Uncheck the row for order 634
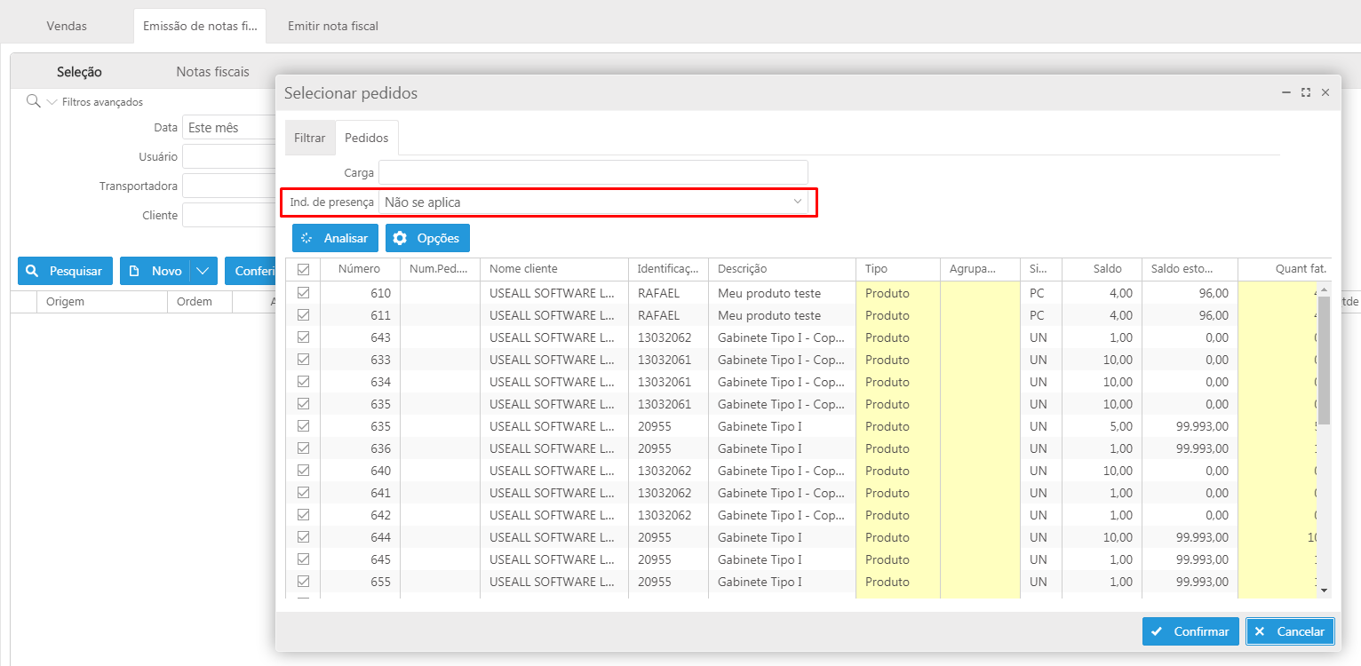This screenshot has width=1361, height=666. coord(303,381)
